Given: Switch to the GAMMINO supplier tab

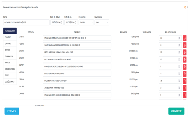Looking at the screenshot, I should 10,44.
